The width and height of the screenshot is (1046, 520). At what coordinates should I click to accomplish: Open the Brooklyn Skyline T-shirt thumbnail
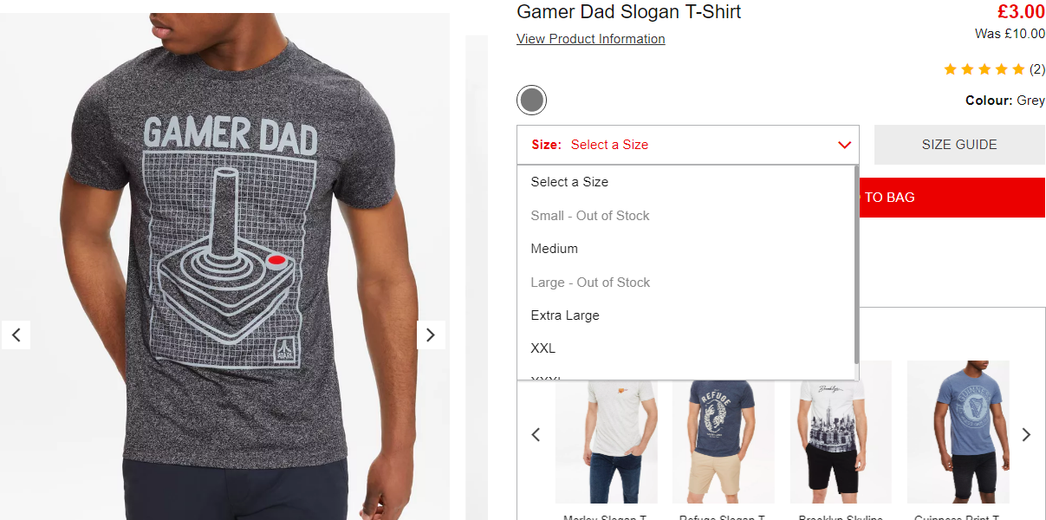coord(841,432)
